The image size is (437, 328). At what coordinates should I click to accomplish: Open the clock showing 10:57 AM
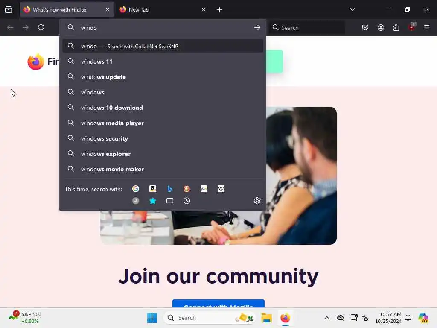388,318
